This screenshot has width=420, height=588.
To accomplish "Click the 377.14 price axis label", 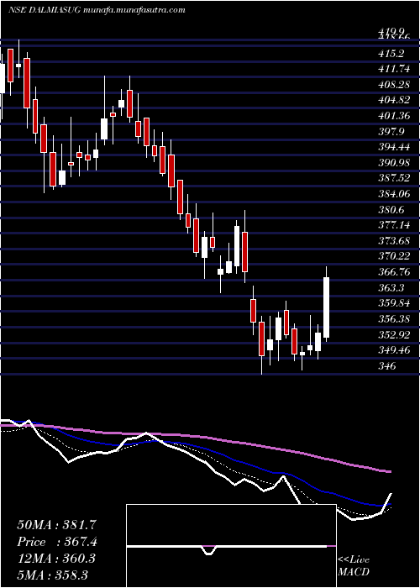I will 394,225.
